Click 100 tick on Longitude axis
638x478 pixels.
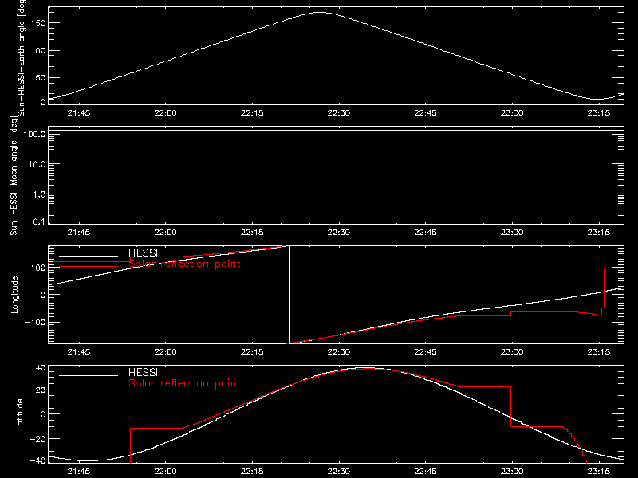(39, 268)
